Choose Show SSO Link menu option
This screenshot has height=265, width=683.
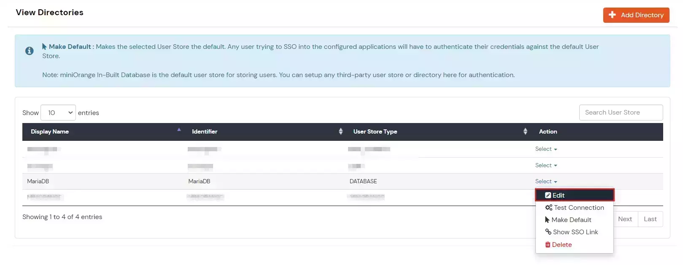(x=575, y=232)
